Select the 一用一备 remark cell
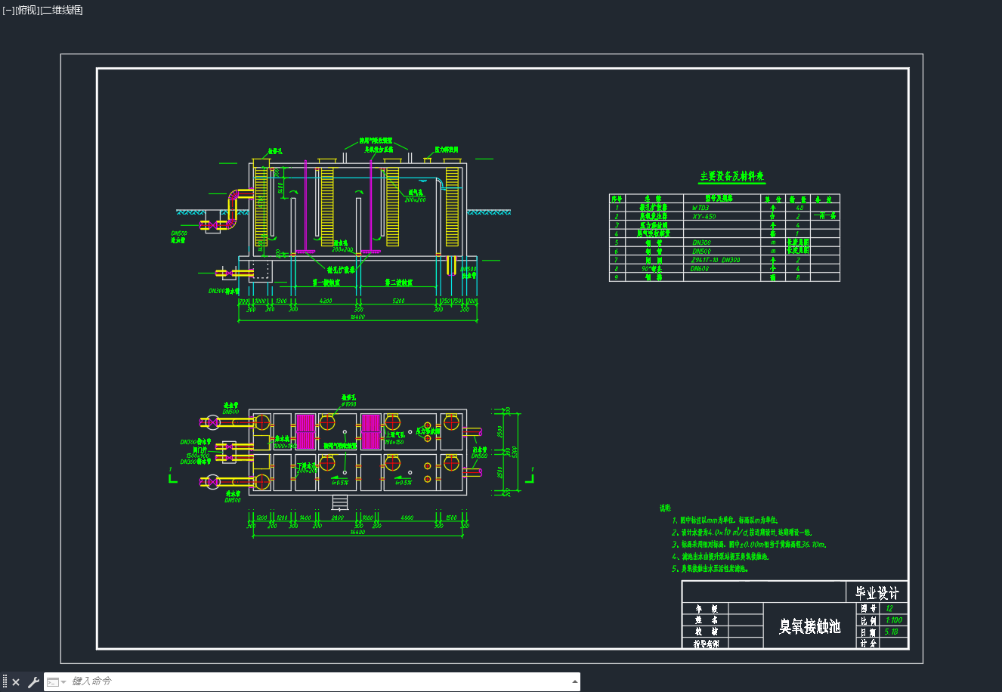The width and height of the screenshot is (1002, 692). tap(825, 216)
